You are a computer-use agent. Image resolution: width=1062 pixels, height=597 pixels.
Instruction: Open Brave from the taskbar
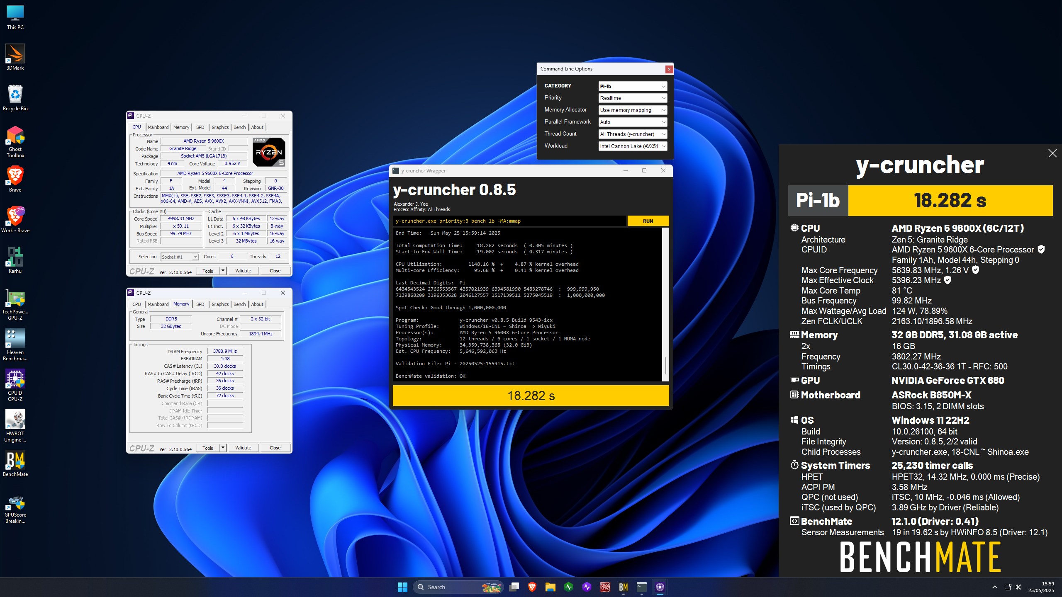click(x=532, y=587)
